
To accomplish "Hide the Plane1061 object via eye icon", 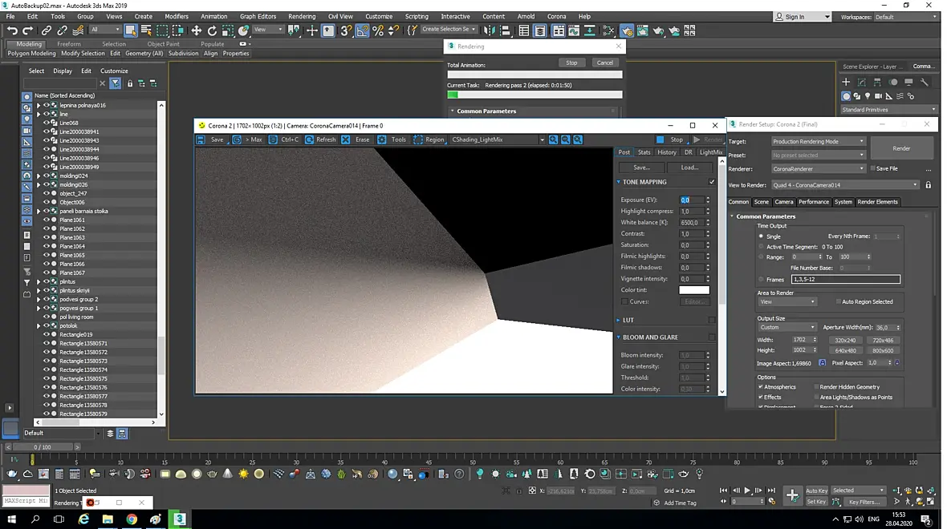I will click(x=46, y=220).
